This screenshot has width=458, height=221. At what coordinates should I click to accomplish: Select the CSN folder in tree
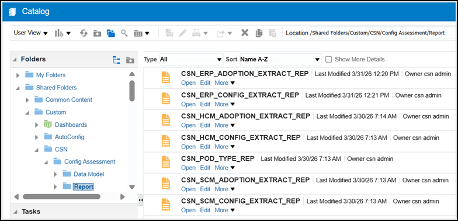tap(61, 150)
